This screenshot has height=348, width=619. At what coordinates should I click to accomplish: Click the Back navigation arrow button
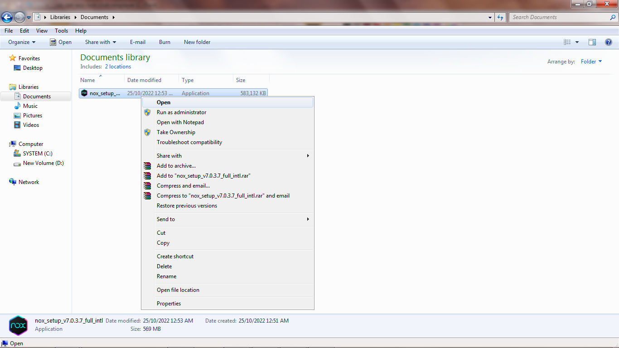pyautogui.click(x=7, y=18)
